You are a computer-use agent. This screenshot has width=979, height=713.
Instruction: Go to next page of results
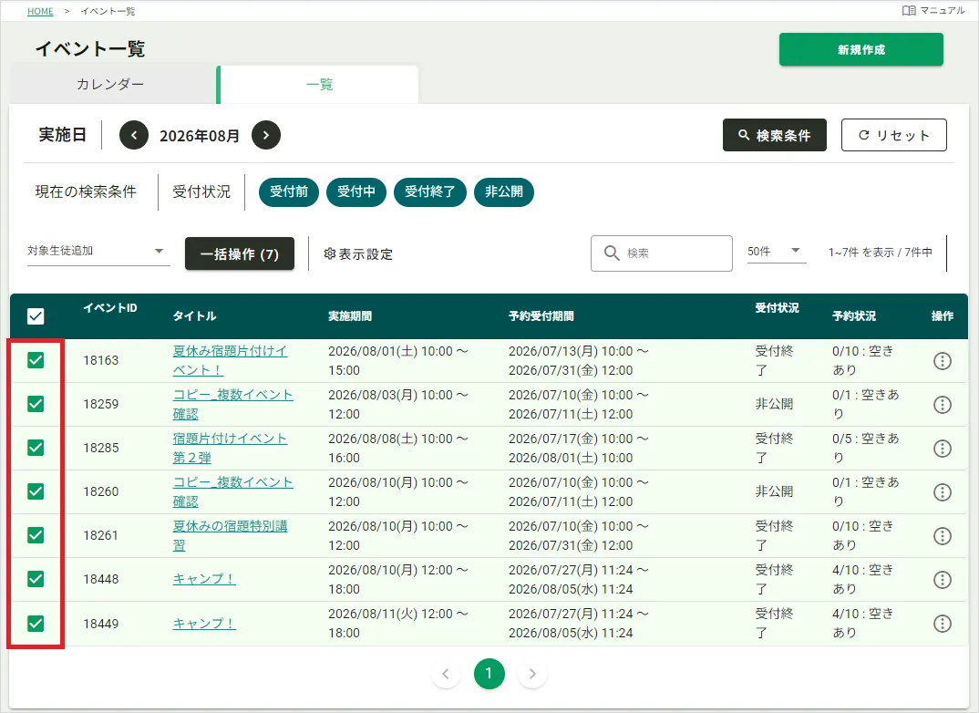click(x=532, y=674)
